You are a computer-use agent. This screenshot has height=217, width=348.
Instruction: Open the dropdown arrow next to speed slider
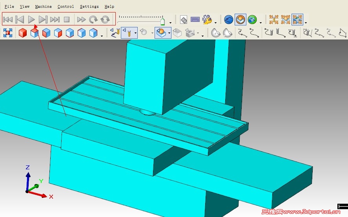tap(170, 23)
